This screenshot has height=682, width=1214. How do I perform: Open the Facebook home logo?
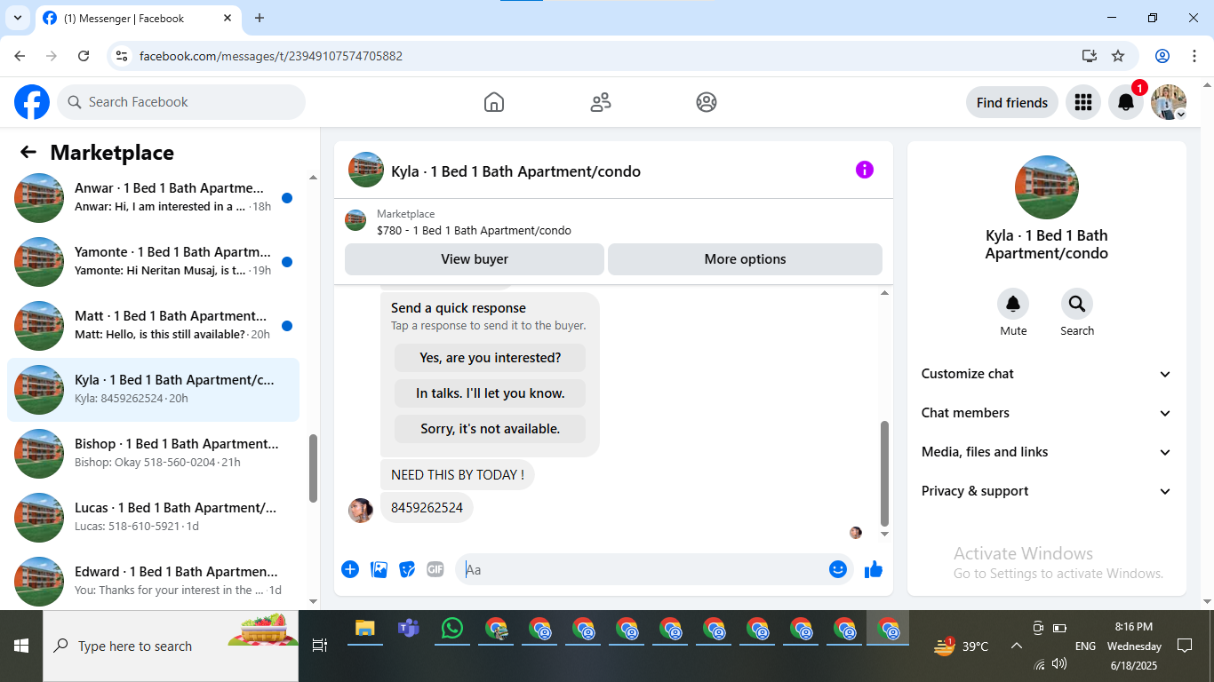pos(32,102)
